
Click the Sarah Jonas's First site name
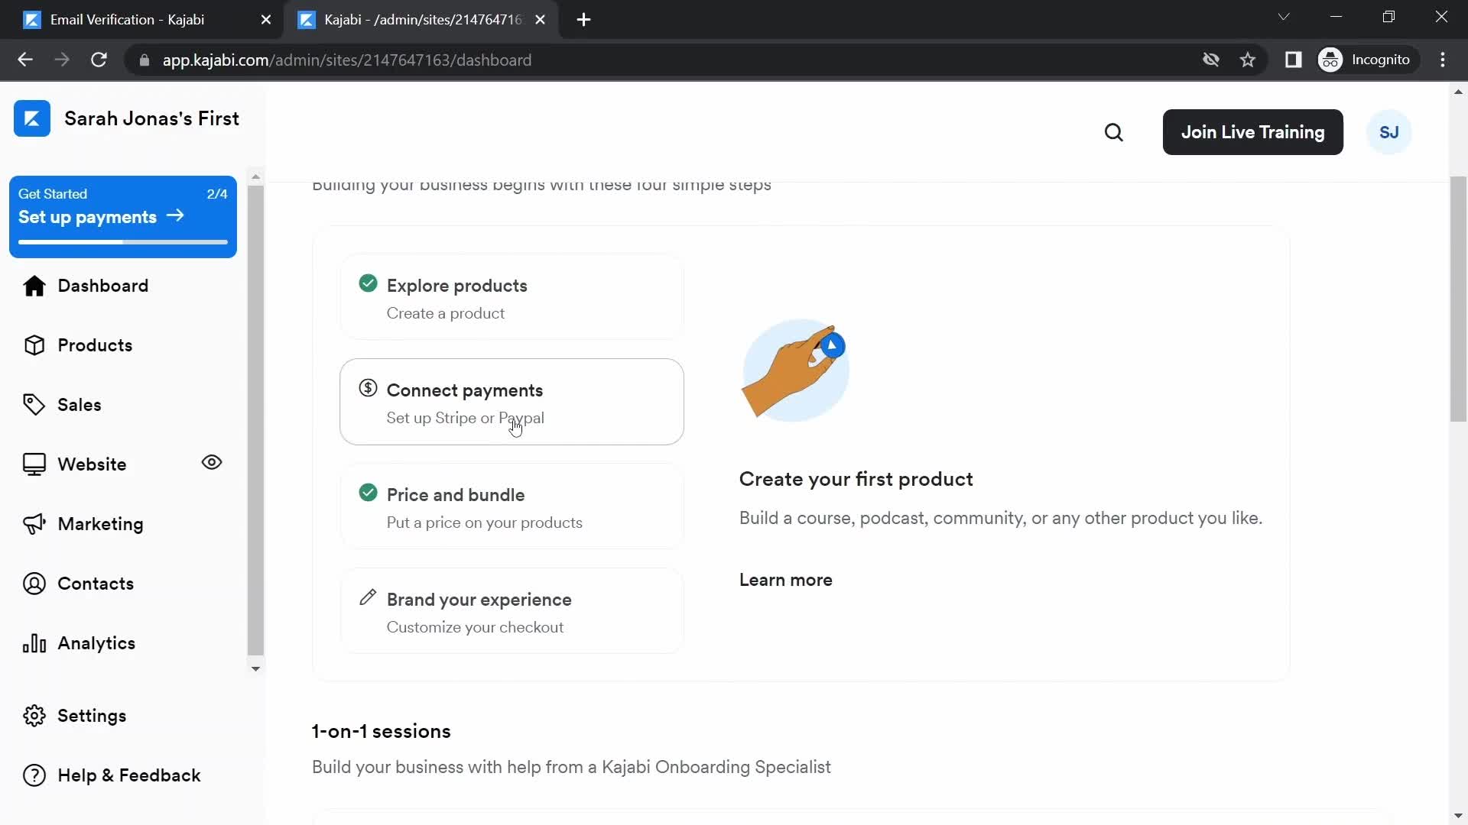151,118
